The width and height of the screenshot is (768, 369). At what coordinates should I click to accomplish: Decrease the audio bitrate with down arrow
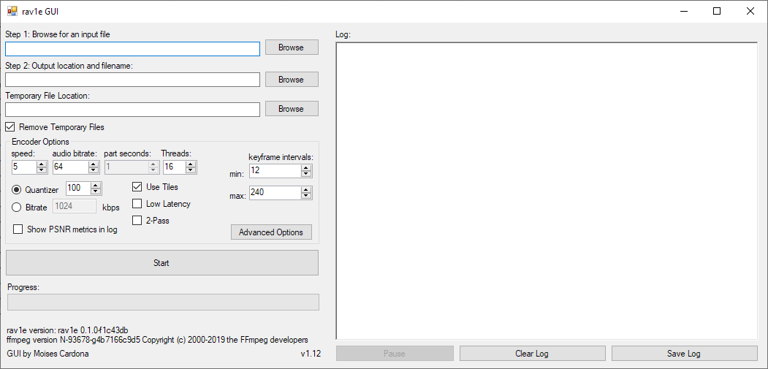point(94,170)
